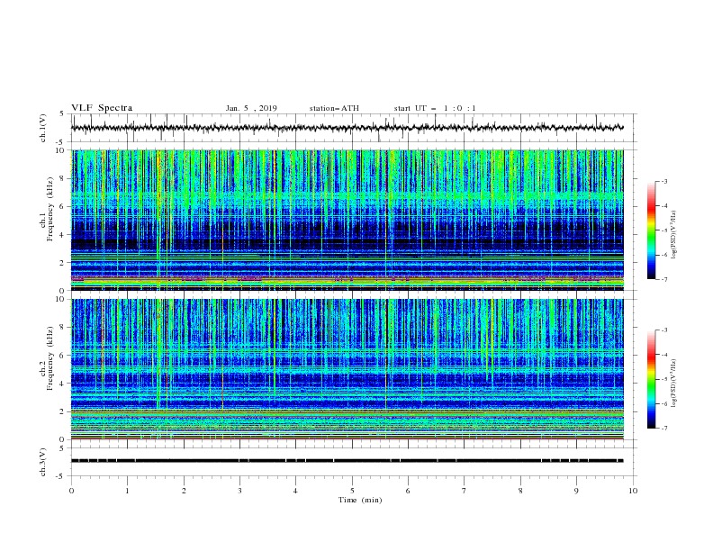Click tick "-7" on the ch.2 color bar

tap(663, 429)
